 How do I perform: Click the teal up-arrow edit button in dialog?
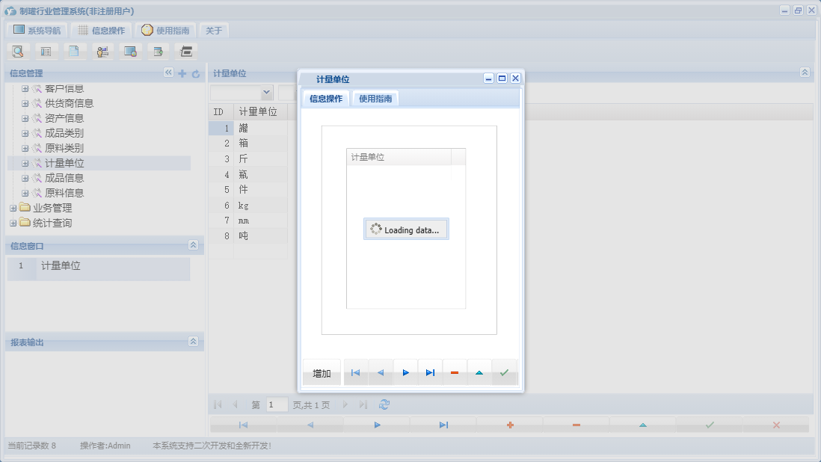479,372
